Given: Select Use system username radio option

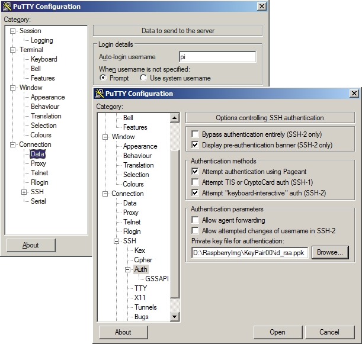Looking at the screenshot, I should (143, 78).
